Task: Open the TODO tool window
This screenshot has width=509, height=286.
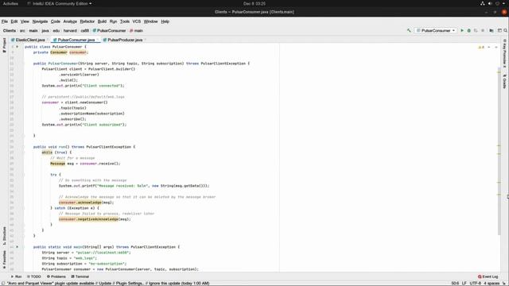Action: tap(34, 276)
